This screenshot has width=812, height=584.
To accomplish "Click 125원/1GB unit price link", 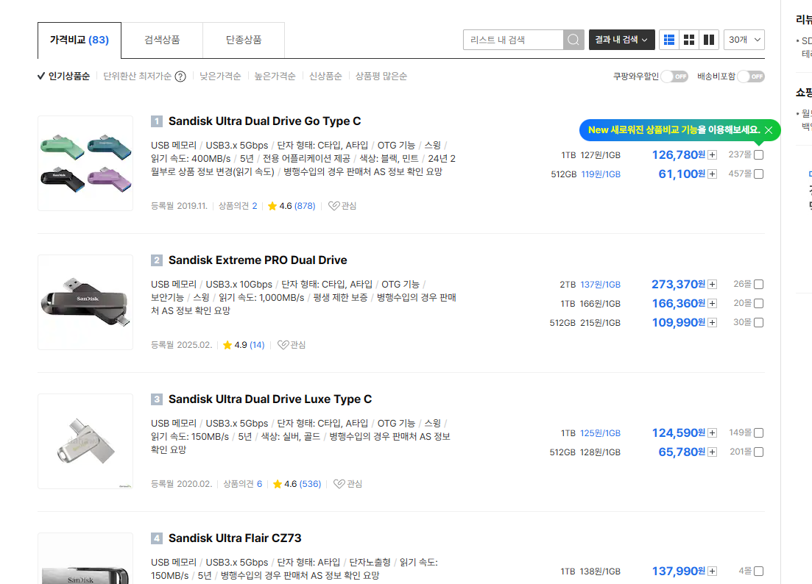I will click(x=600, y=433).
